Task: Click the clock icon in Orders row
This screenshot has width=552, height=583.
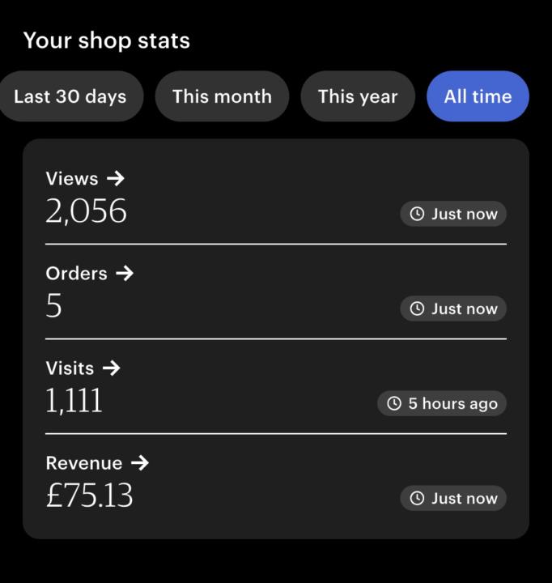Action: coord(418,309)
